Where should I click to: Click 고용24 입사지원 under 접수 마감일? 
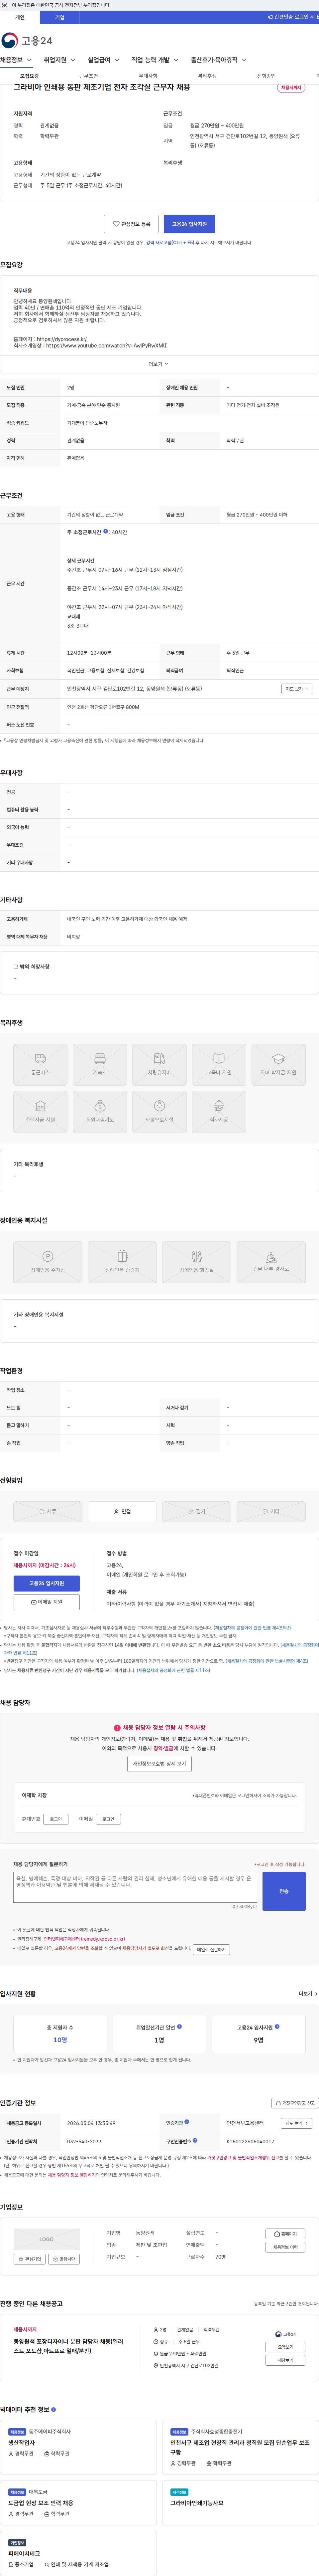(x=47, y=1583)
